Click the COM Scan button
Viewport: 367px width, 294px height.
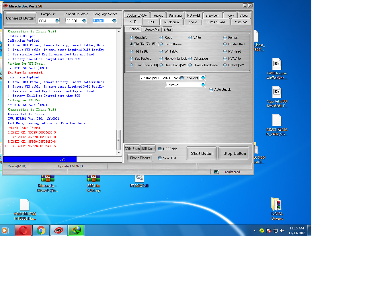pos(132,149)
